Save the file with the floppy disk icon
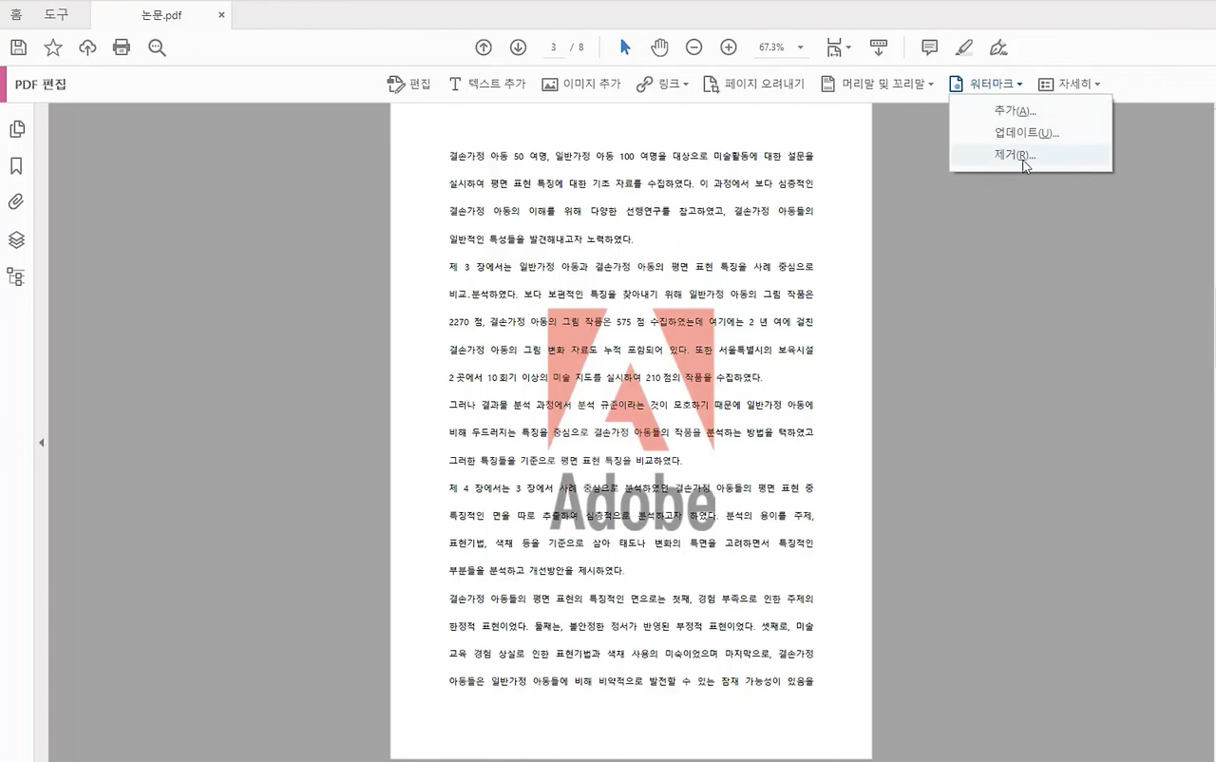 pyautogui.click(x=18, y=48)
